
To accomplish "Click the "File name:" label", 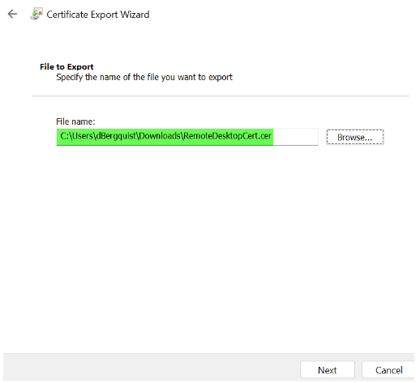I will (x=75, y=121).
